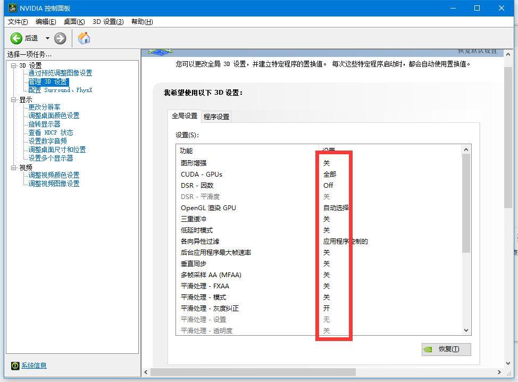Click the 恢复默认设置 link
518x382 pixels.
click(477, 51)
